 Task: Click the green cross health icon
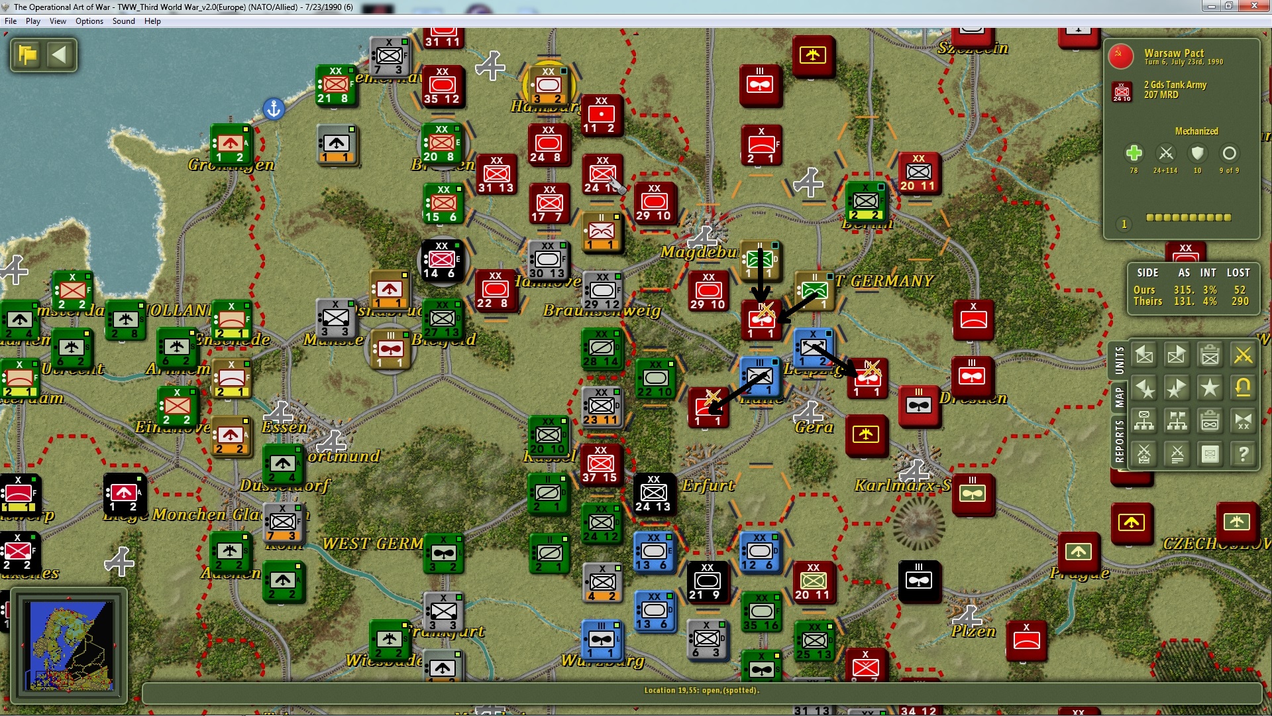click(x=1134, y=153)
